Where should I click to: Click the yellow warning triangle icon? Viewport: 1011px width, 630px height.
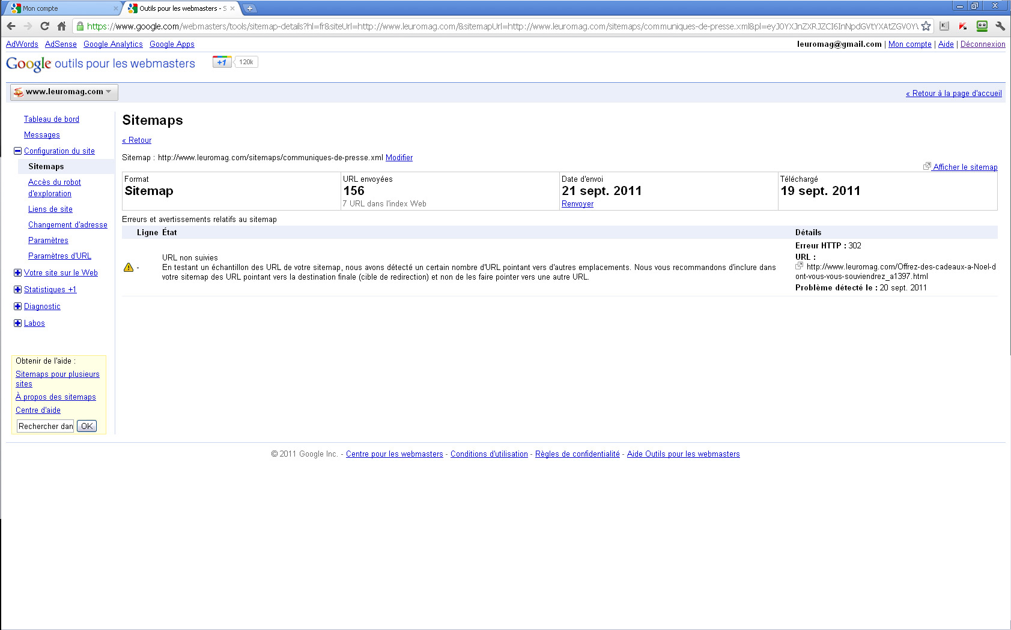click(x=129, y=268)
